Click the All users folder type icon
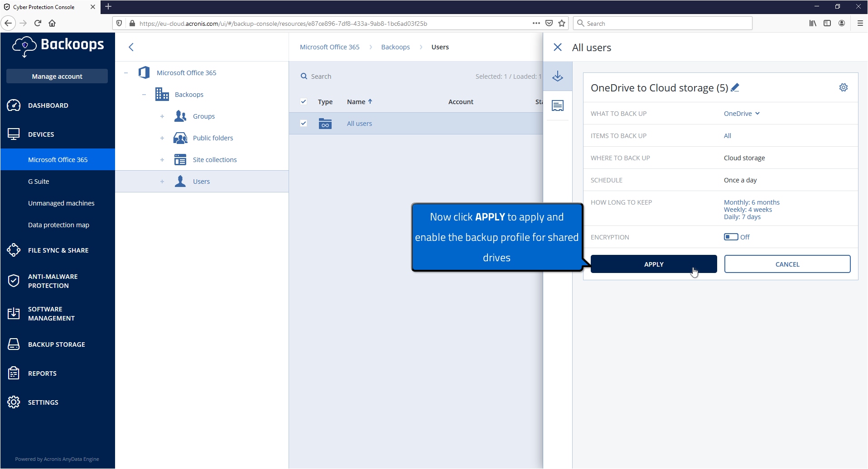 pos(325,124)
